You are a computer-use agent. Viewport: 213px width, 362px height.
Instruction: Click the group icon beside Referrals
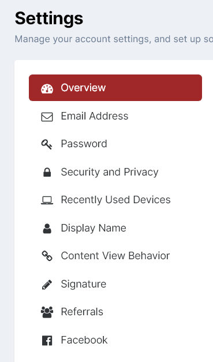47,312
